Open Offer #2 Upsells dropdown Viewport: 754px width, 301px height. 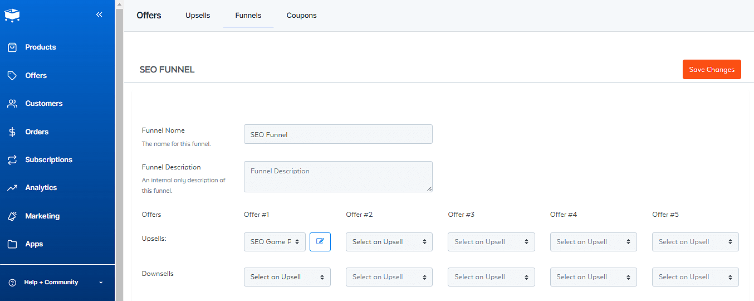389,242
